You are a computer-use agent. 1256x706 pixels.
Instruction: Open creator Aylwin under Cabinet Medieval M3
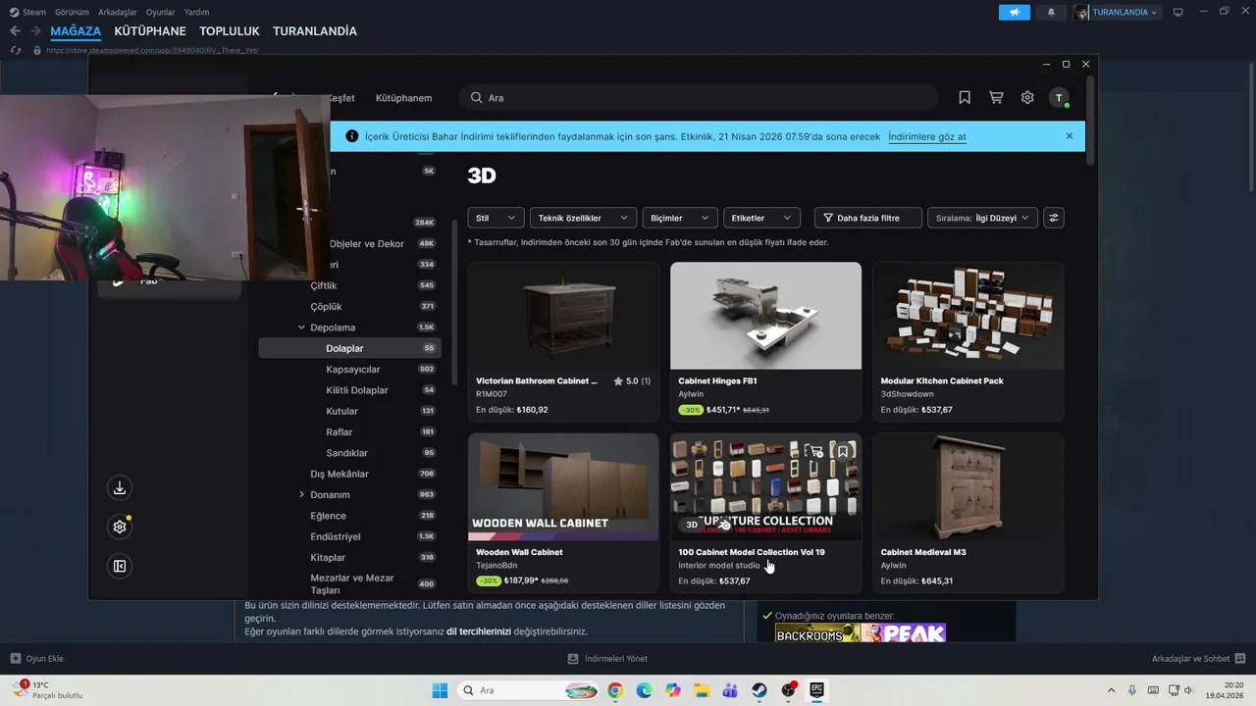point(893,566)
